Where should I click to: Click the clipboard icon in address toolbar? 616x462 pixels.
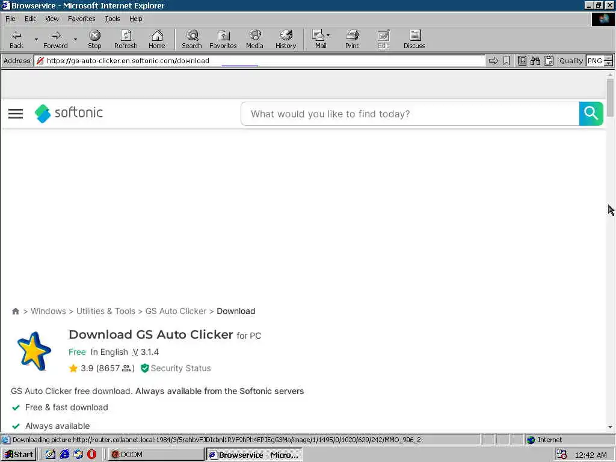tap(549, 61)
